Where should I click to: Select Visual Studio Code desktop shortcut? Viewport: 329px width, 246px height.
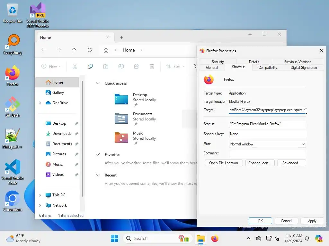point(13,172)
